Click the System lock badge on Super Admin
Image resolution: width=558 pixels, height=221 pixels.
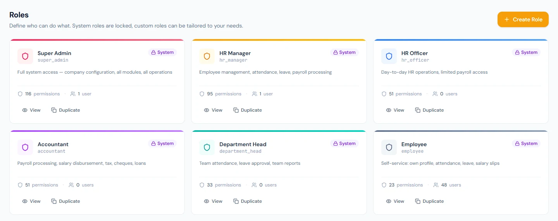tap(162, 52)
